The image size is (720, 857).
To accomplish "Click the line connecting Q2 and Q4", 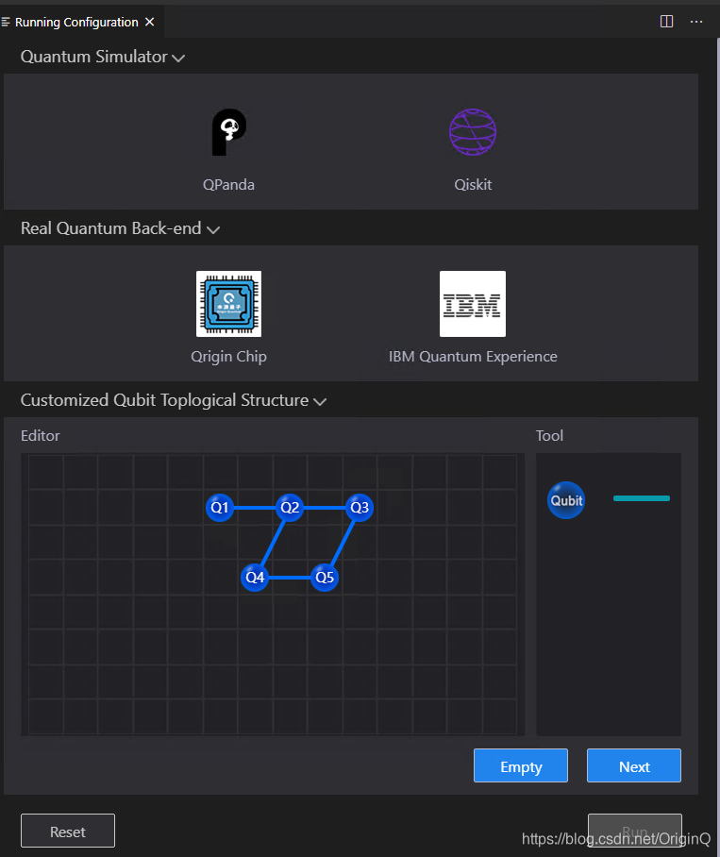I will click(x=272, y=543).
